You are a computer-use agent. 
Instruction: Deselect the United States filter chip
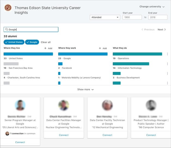[x=14, y=42]
